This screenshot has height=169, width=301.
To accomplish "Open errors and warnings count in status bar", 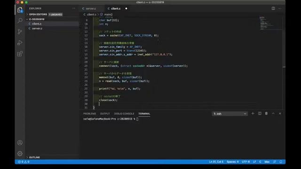I will [24, 162].
